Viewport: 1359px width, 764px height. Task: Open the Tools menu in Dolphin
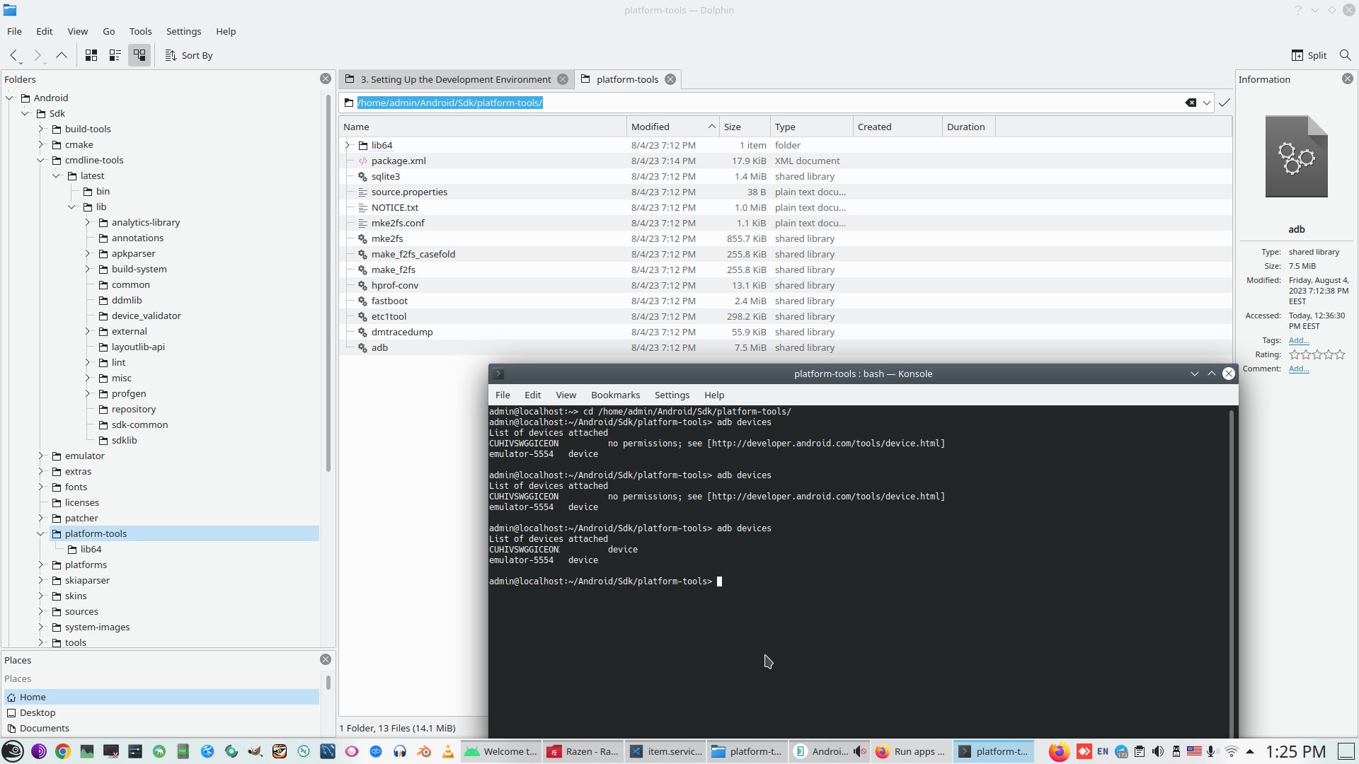140,31
